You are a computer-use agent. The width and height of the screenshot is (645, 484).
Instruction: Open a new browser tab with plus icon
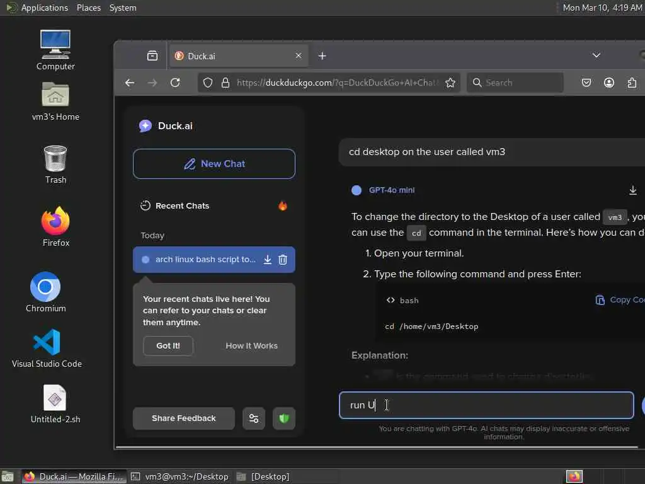322,55
